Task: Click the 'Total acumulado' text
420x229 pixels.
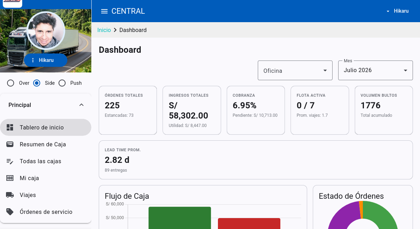Action: click(376, 115)
